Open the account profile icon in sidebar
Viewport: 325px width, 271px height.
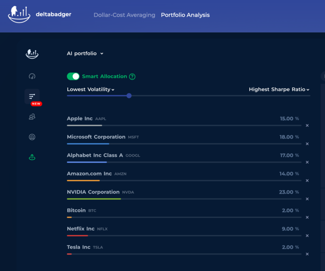tap(32, 137)
